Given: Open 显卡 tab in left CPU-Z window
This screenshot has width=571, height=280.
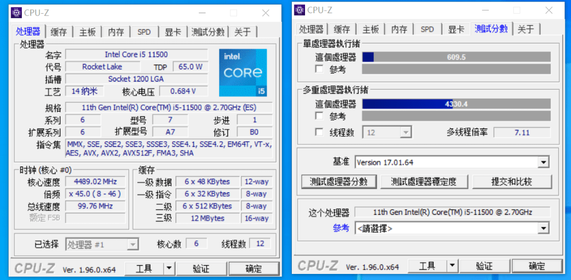Looking at the screenshot, I should pyautogui.click(x=173, y=32).
